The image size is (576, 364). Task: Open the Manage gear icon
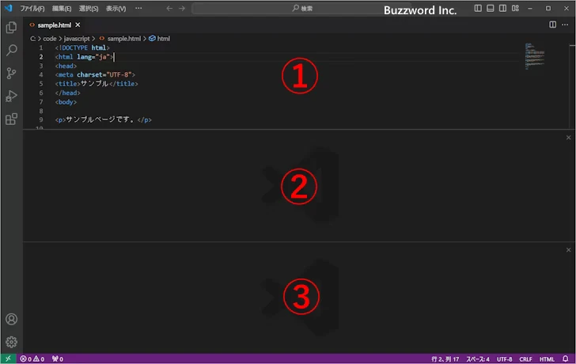click(x=11, y=342)
